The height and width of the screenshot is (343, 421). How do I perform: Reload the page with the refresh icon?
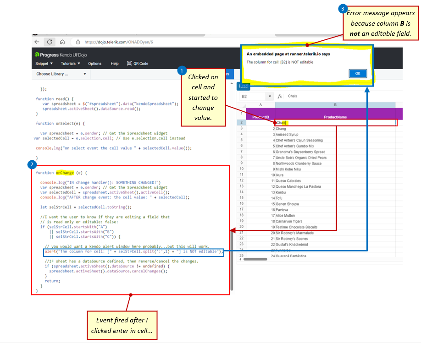(50, 42)
